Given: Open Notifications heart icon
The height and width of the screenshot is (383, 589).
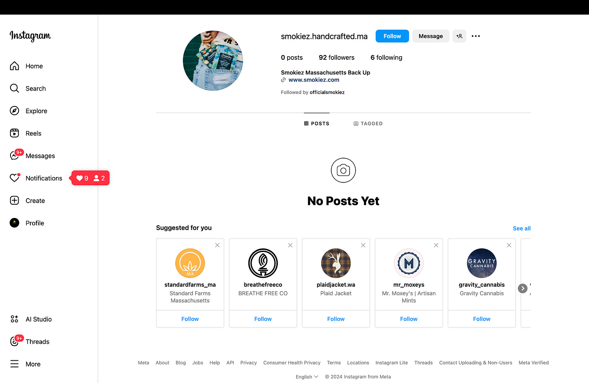Looking at the screenshot, I should coord(15,178).
